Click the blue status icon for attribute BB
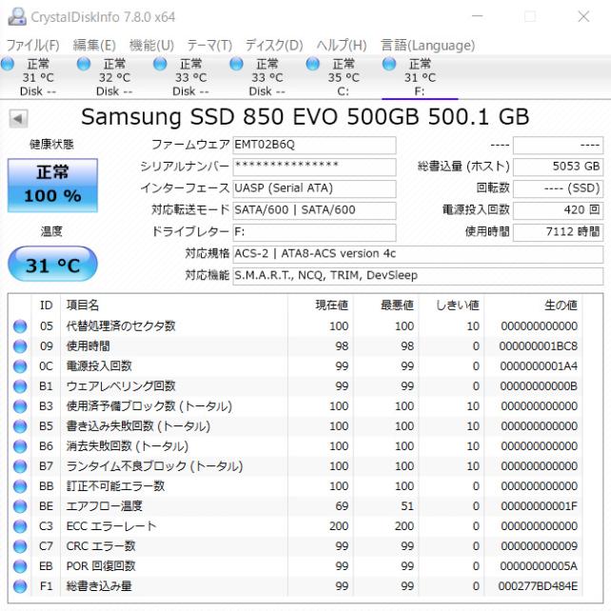 tap(20, 486)
